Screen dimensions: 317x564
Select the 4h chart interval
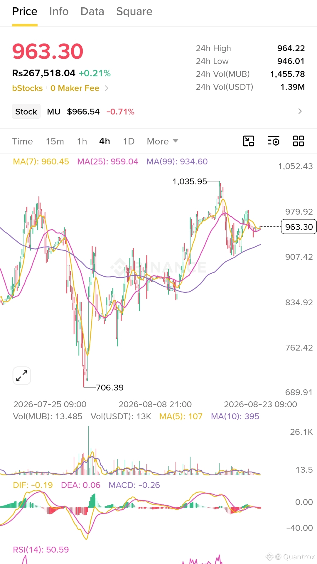click(104, 141)
